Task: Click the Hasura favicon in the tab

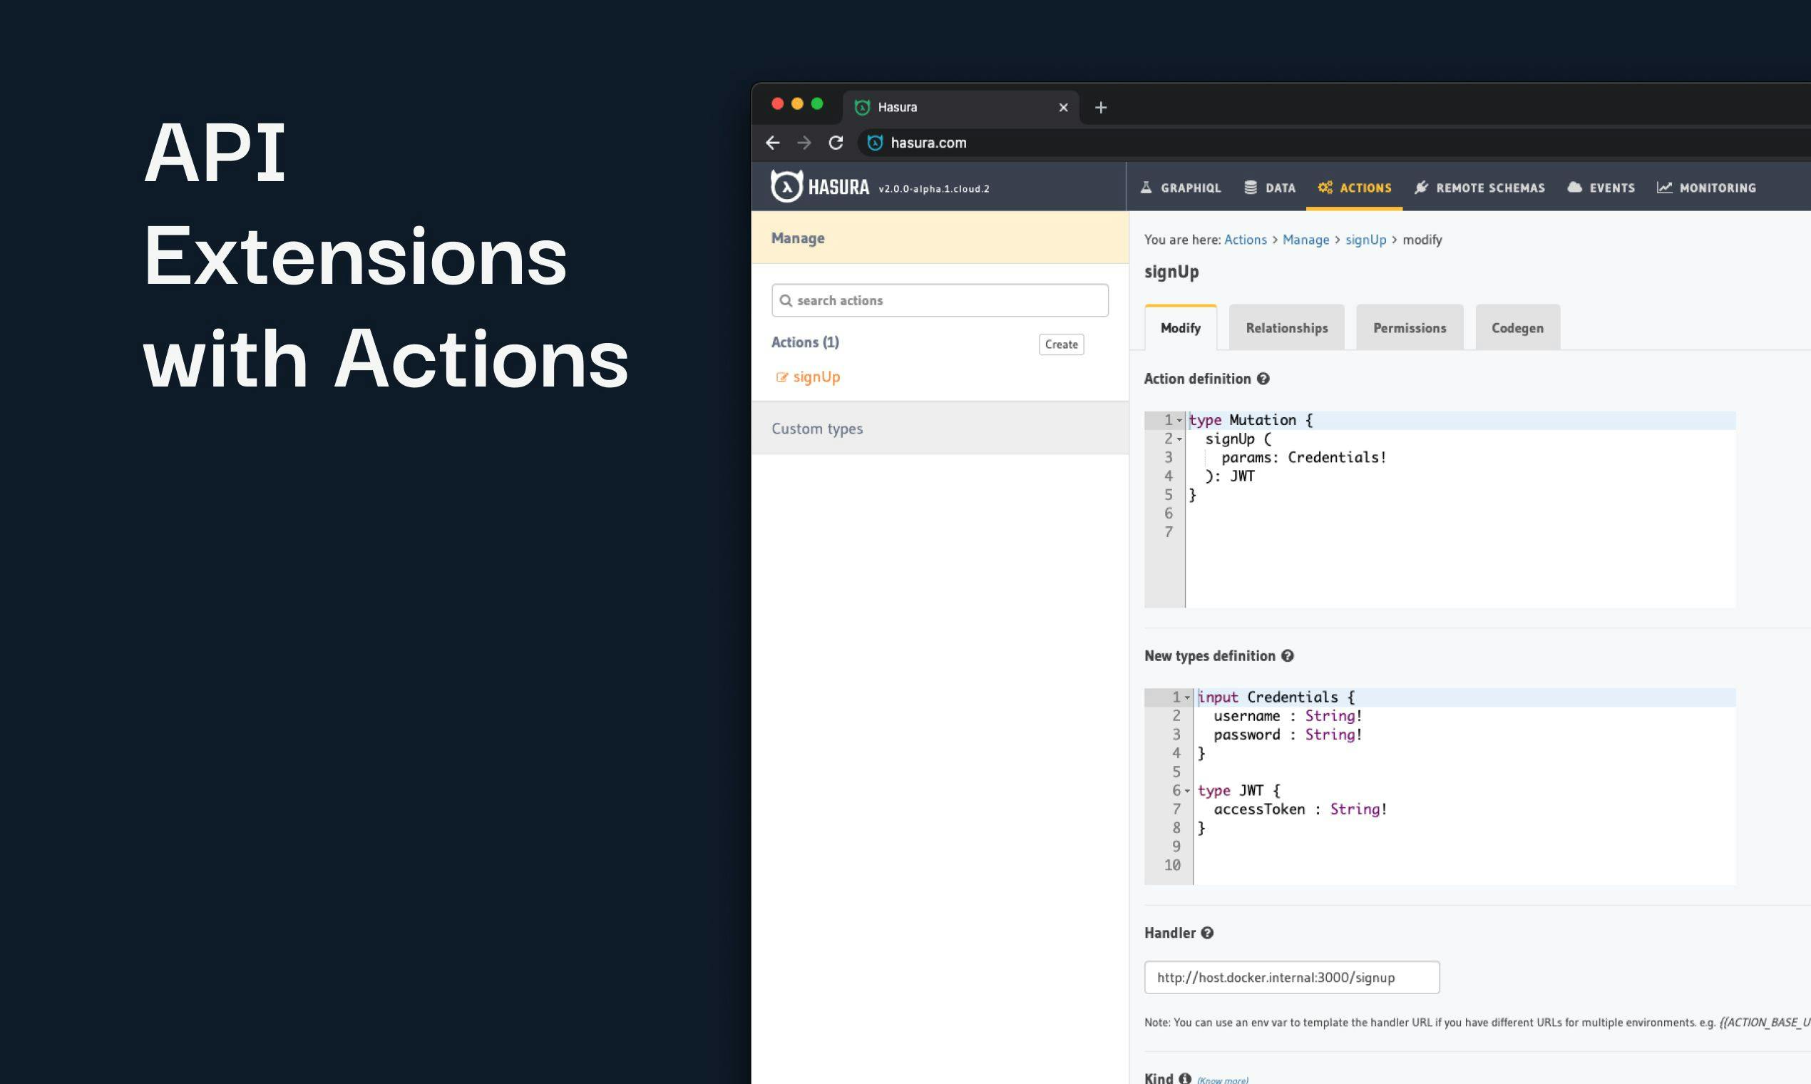Action: click(863, 108)
